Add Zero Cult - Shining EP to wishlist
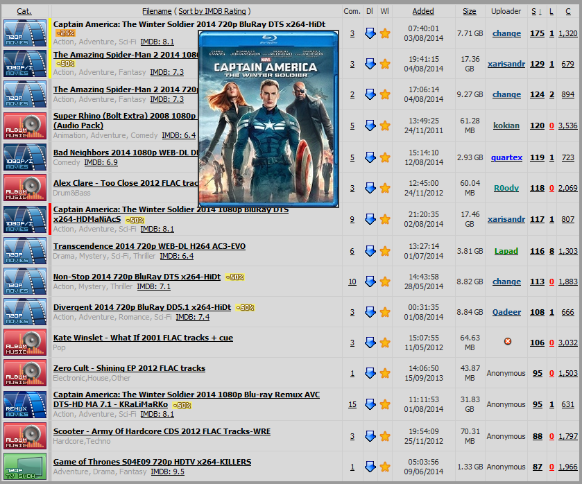This screenshot has height=484, width=582. tap(385, 373)
